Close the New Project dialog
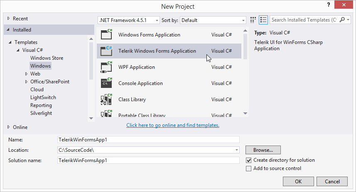356x192 pixels. 344,5
